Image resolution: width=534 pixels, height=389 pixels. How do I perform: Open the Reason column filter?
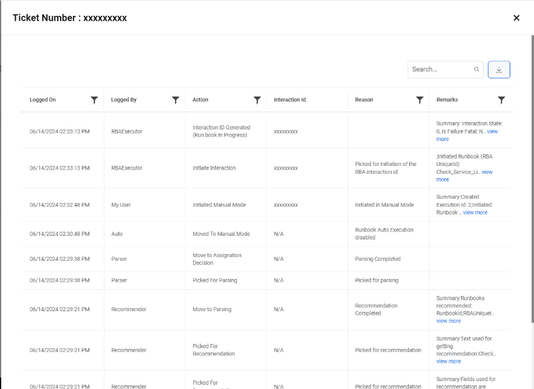pos(420,100)
